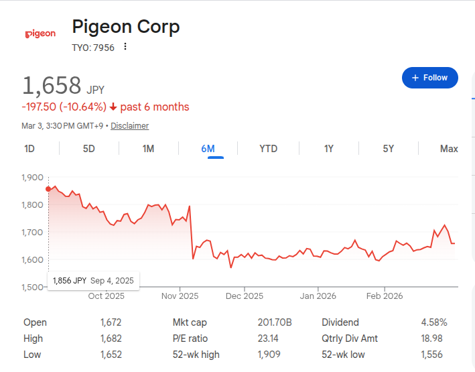The width and height of the screenshot is (475, 372).
Task: Select the 1D time range tab
Action: pos(29,149)
